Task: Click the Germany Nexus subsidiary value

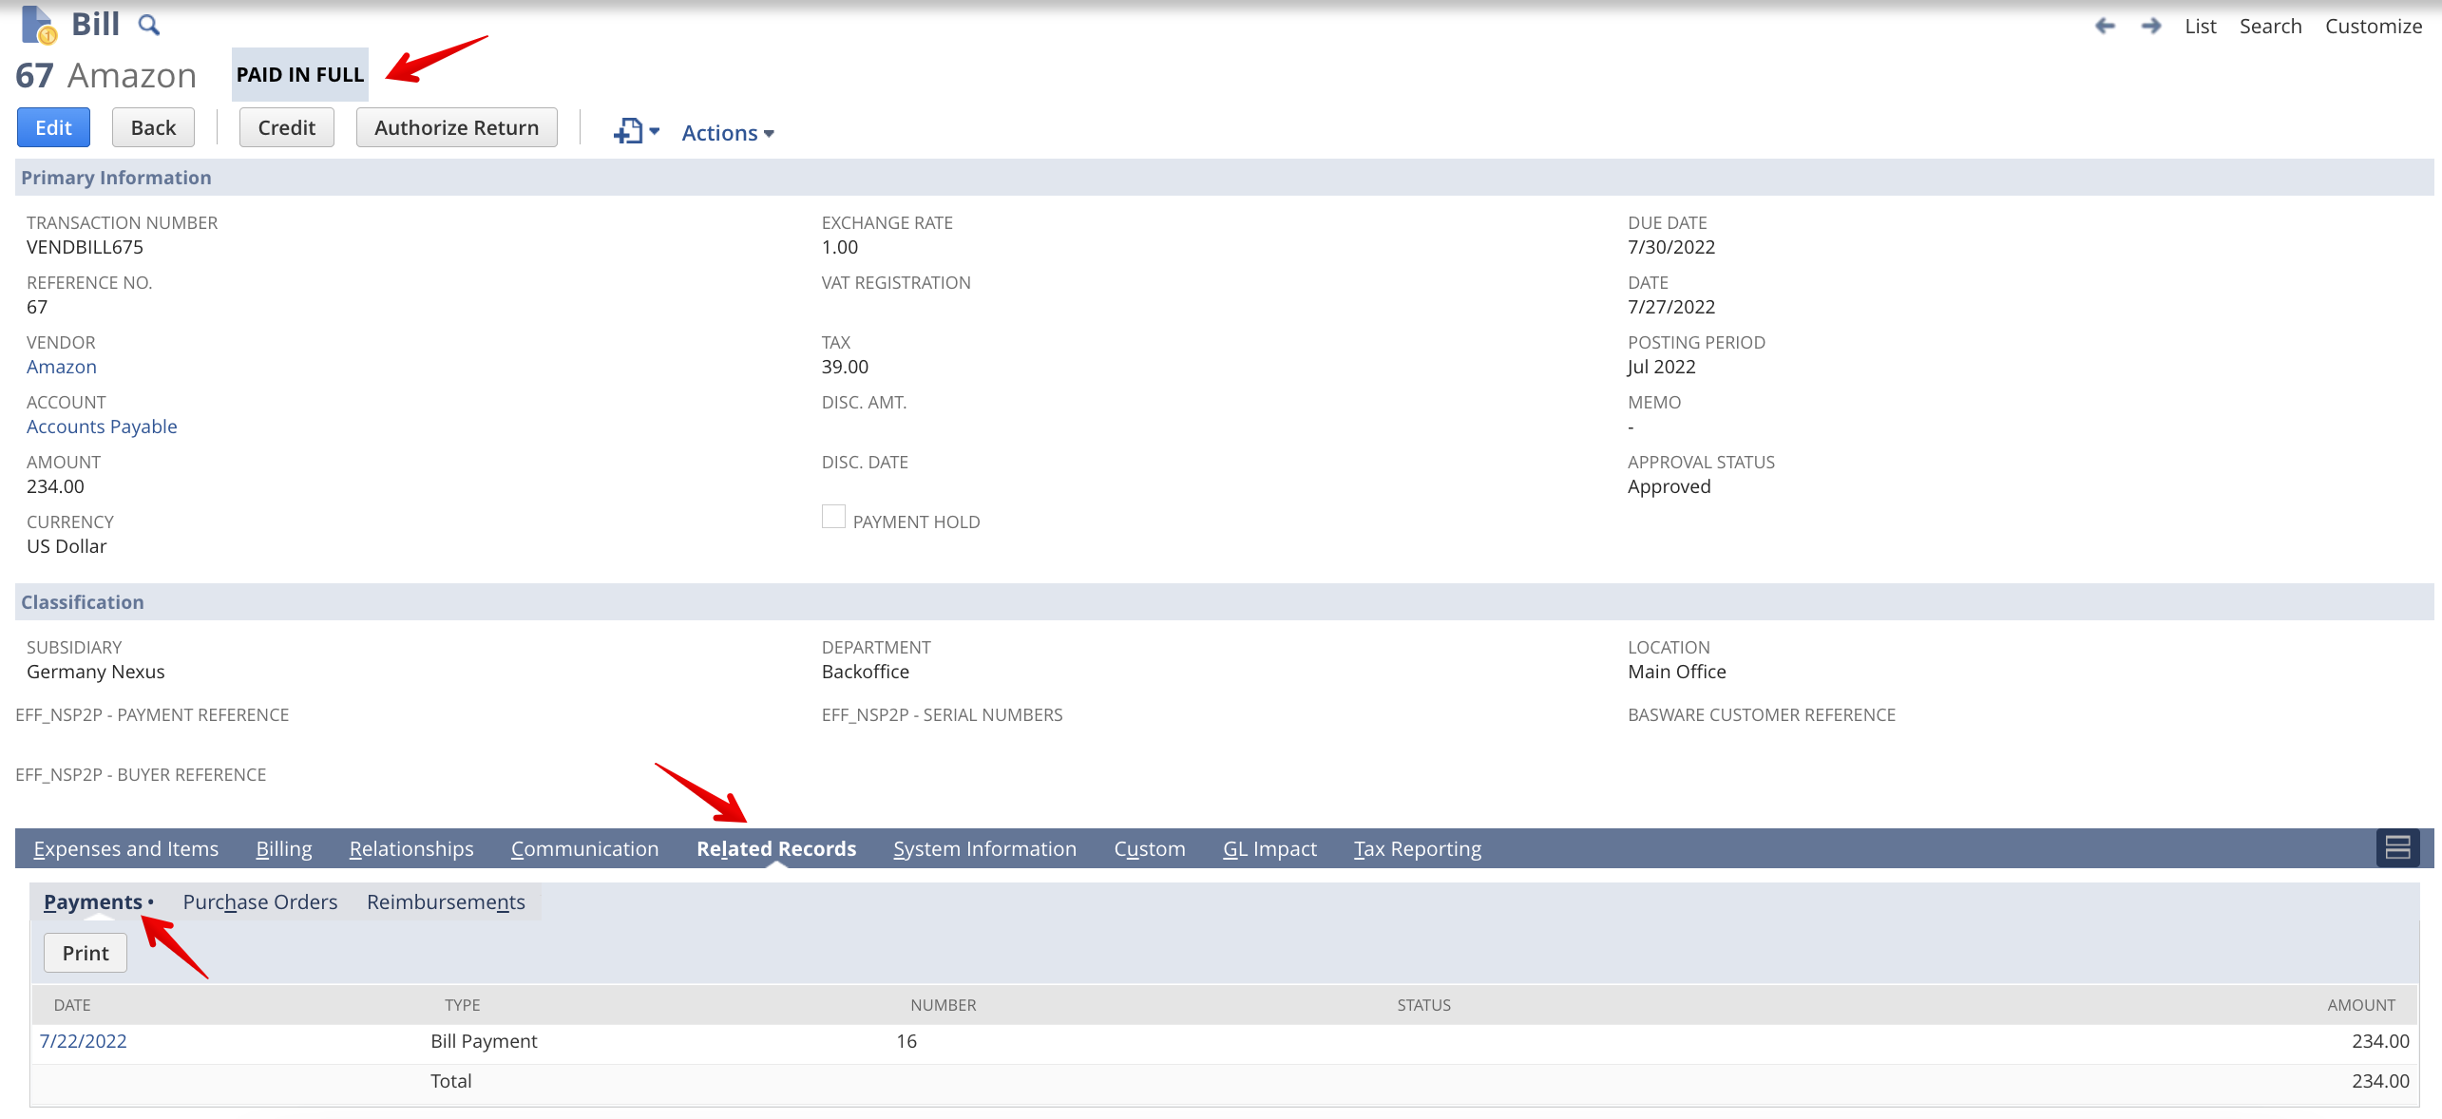Action: click(x=95, y=672)
